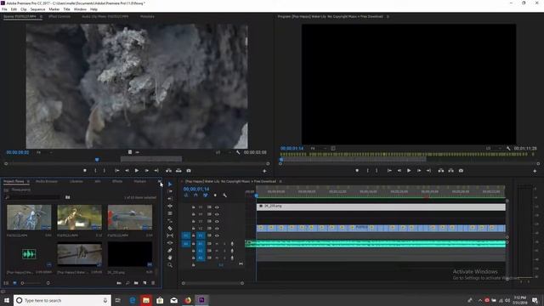
Task: Toggle V3 track eye visibility
Action: point(217,221)
